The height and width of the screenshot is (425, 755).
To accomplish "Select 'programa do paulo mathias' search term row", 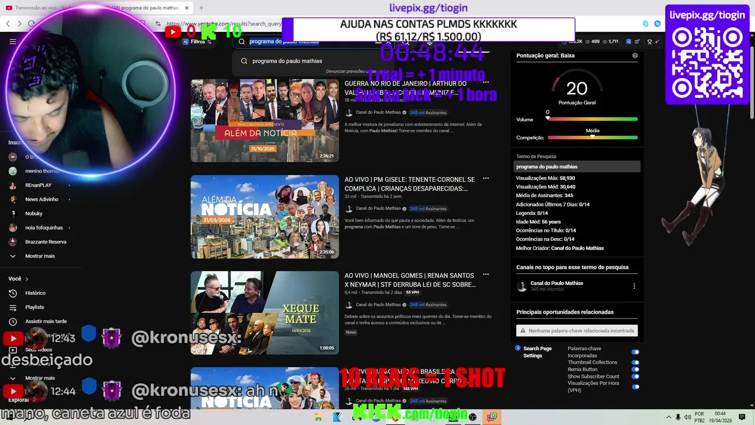I will (x=577, y=166).
